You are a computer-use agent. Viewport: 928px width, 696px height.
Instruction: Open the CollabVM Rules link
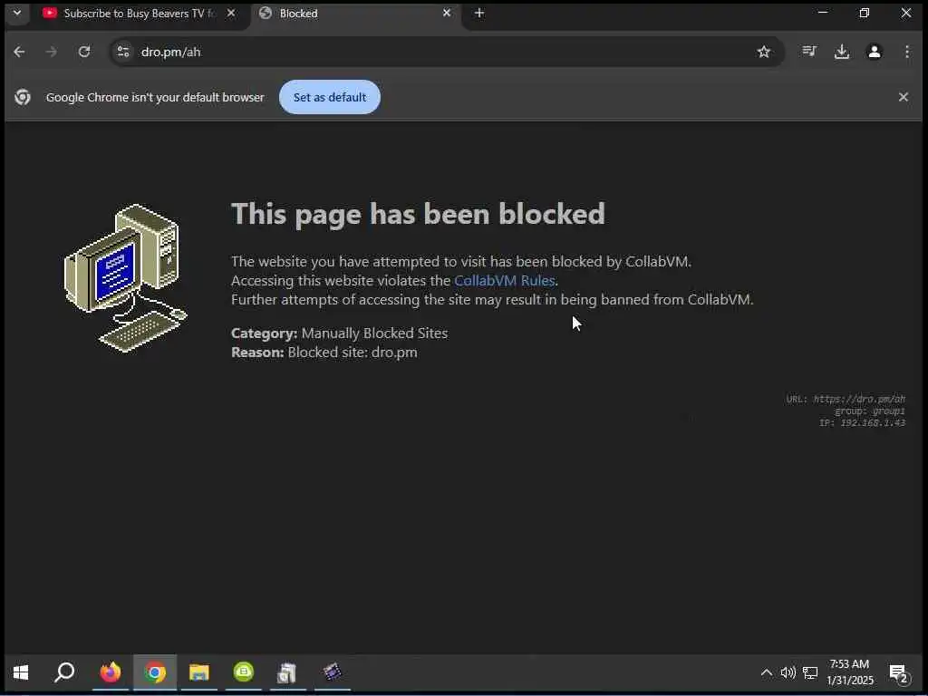504,281
